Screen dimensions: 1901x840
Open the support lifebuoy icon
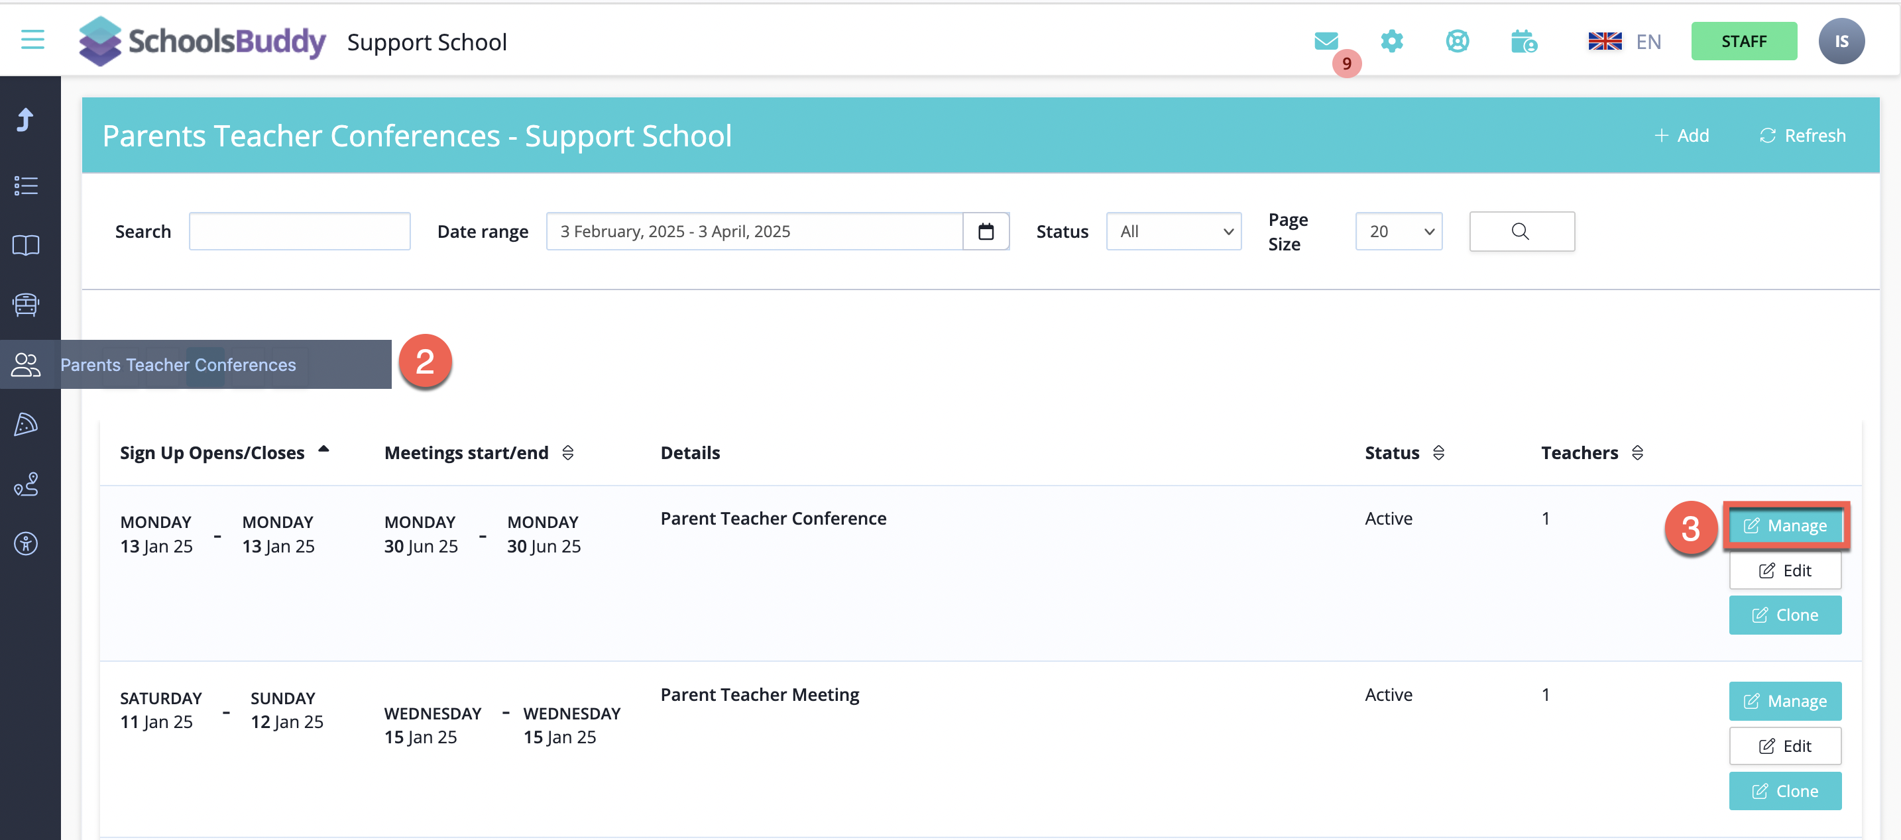click(x=1457, y=41)
